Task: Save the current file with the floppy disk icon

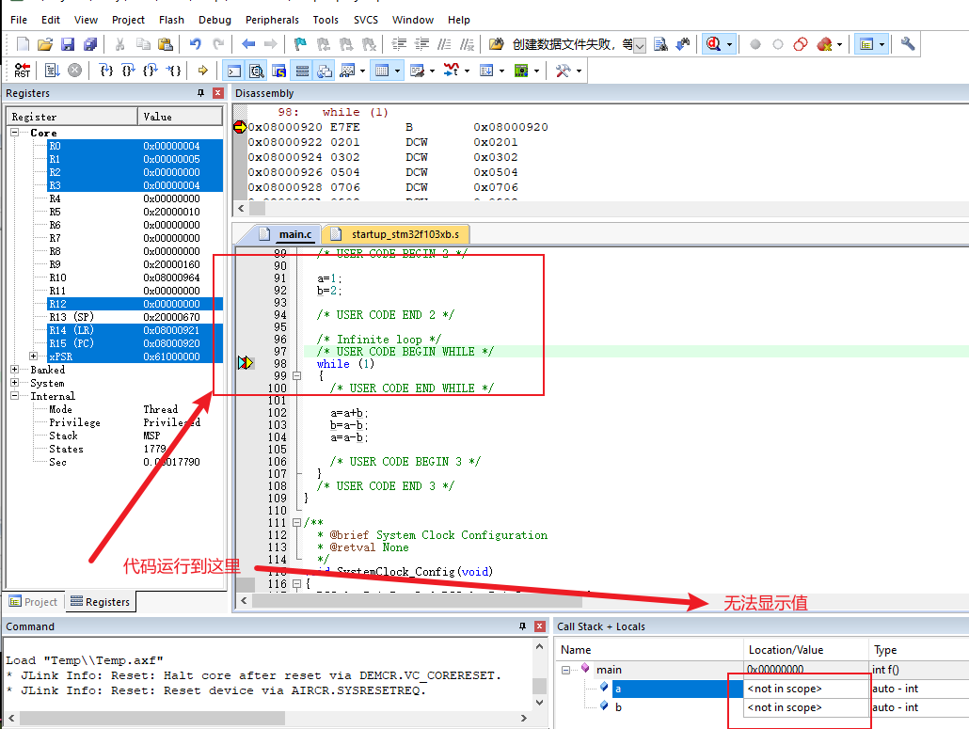Action: point(68,44)
